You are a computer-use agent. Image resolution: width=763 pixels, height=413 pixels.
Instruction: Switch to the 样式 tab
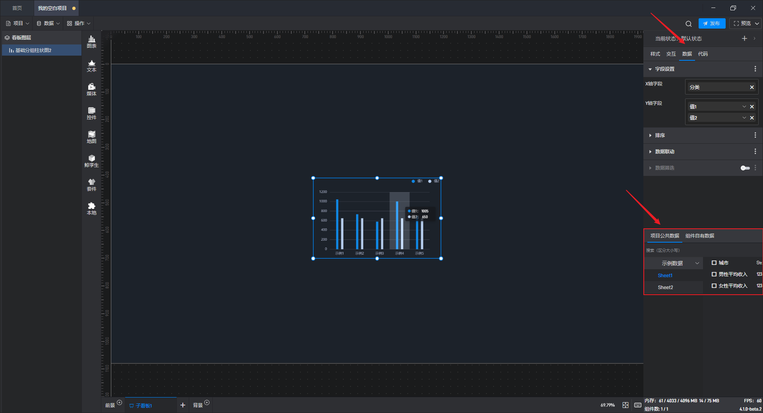click(x=655, y=54)
